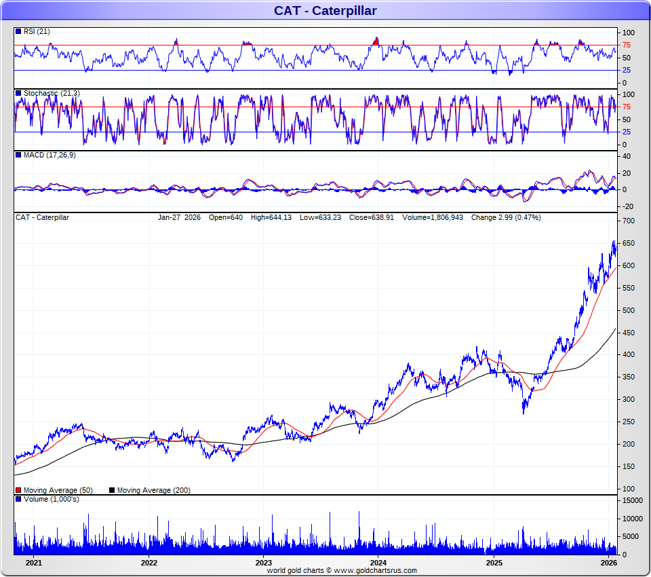
Task: Click the MACD -20 axis label
Action: (x=628, y=206)
